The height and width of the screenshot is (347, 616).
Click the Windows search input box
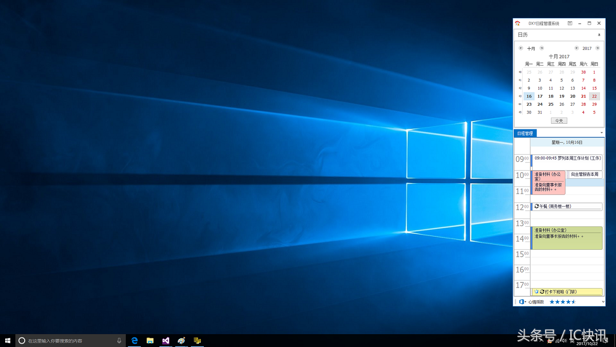tap(71, 340)
